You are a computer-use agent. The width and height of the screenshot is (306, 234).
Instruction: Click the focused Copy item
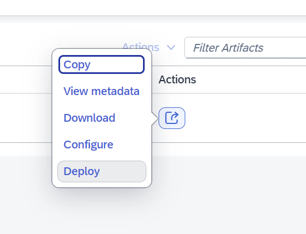click(x=101, y=64)
